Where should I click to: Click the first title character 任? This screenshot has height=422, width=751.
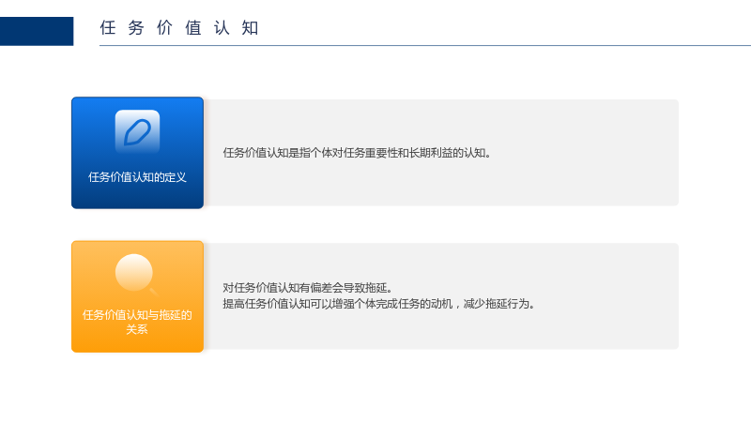coord(108,28)
